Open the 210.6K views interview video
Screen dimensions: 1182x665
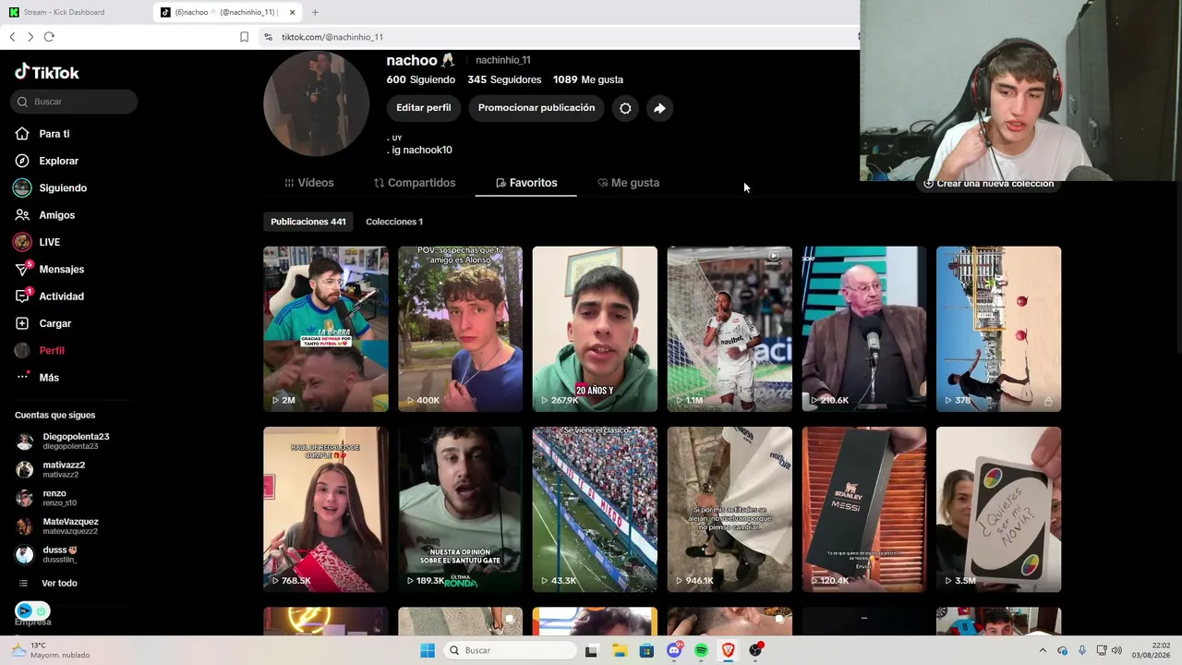click(x=864, y=329)
